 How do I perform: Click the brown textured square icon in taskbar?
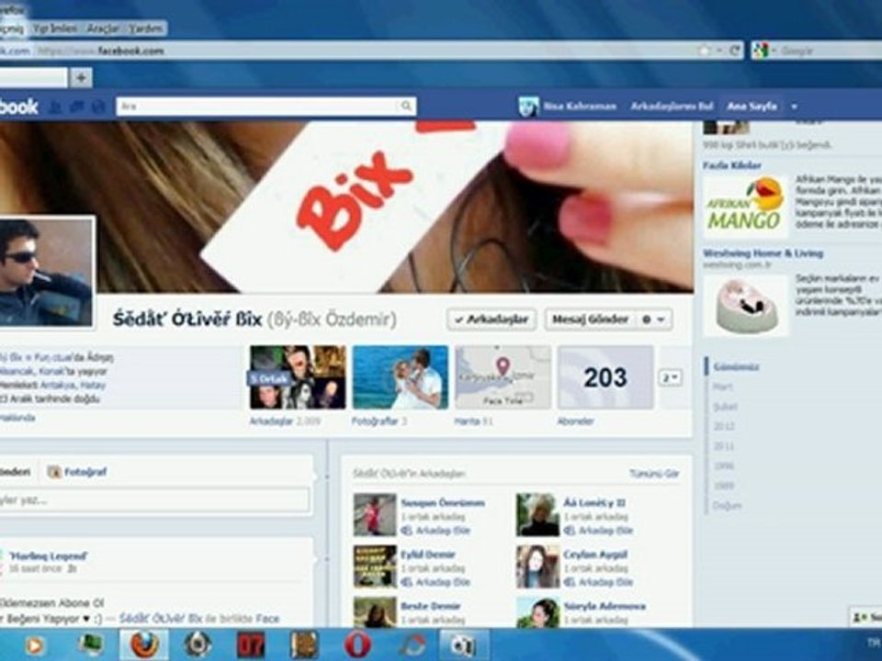pos(304,644)
